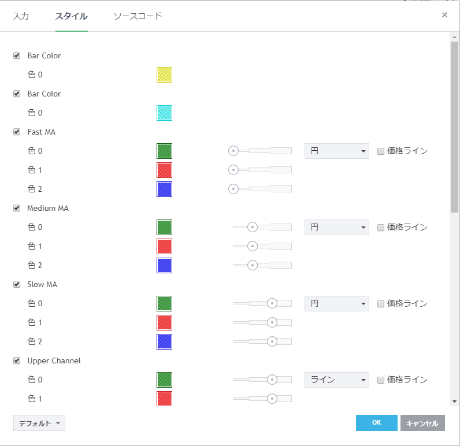
Task: Click the キャンセル button
Action: pyautogui.click(x=422, y=423)
